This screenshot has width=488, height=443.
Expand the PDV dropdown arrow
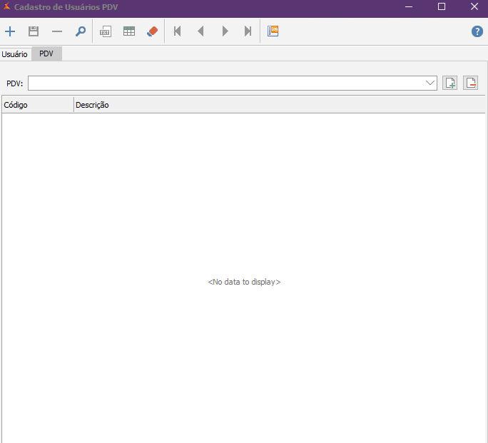[430, 83]
